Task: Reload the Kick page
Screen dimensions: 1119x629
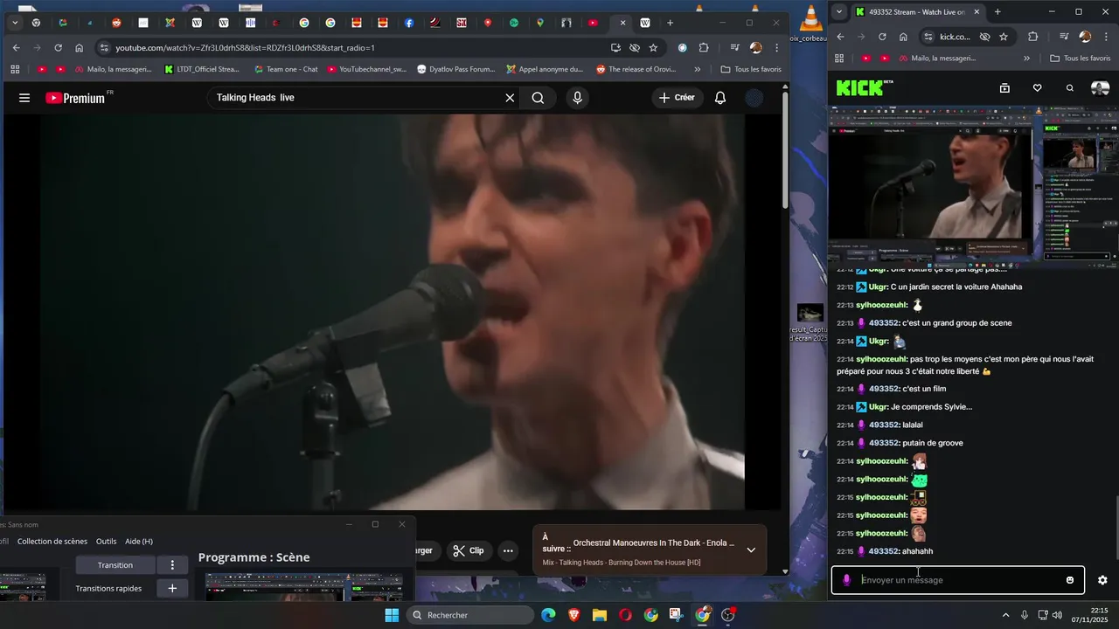Action: (882, 37)
